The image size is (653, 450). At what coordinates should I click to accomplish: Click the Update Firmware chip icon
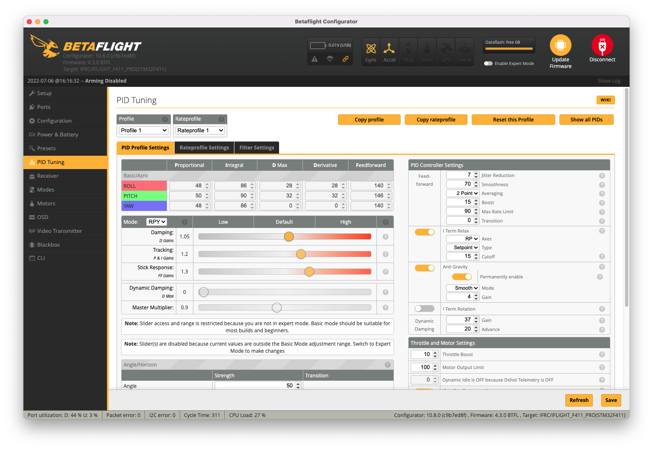tap(560, 45)
